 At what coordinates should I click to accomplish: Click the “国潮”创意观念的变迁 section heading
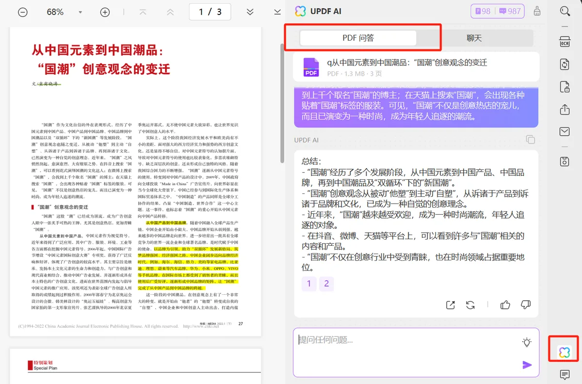(x=60, y=207)
